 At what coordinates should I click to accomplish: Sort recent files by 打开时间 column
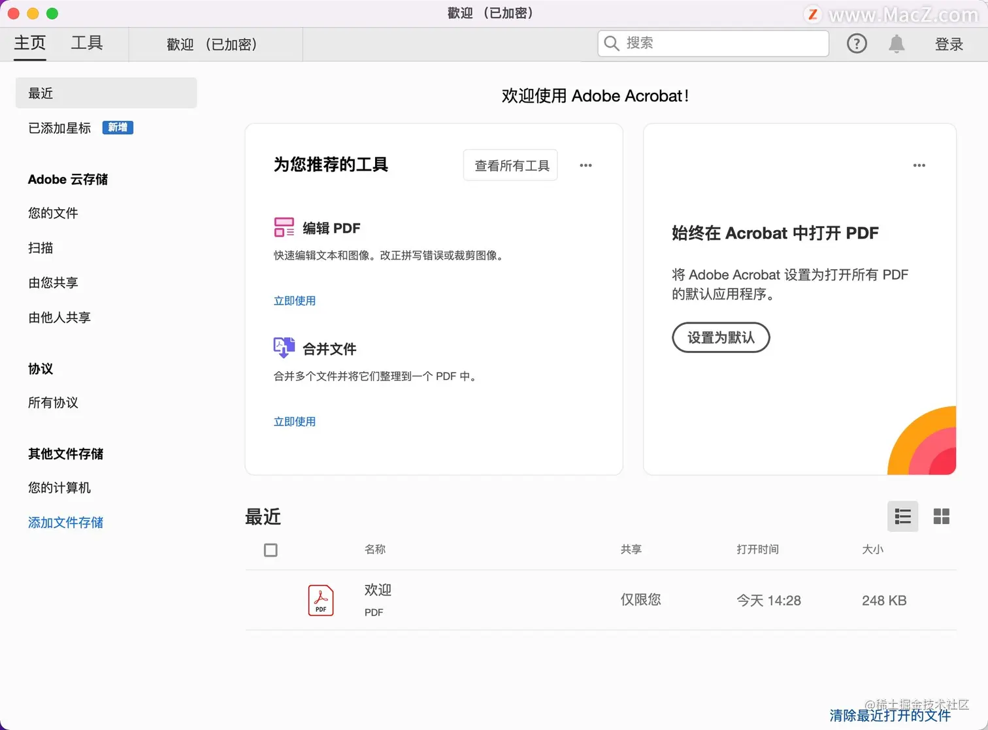click(x=757, y=549)
